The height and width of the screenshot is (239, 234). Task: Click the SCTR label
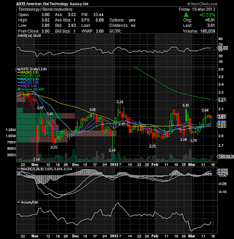click(116, 31)
